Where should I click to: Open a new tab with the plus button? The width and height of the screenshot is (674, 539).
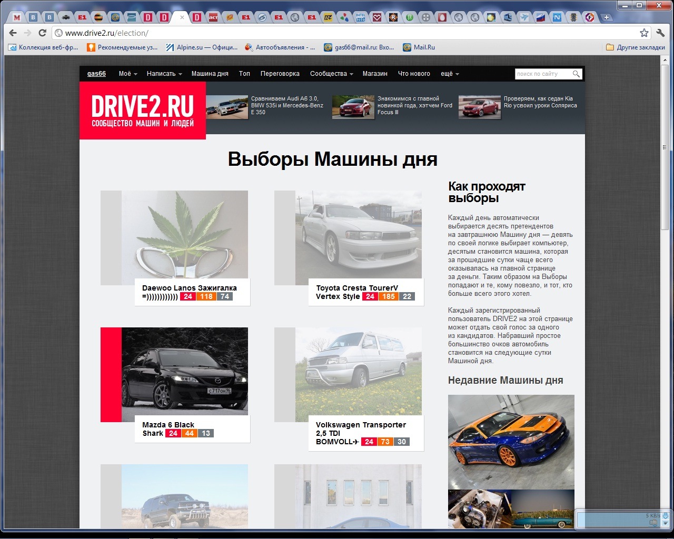point(607,17)
